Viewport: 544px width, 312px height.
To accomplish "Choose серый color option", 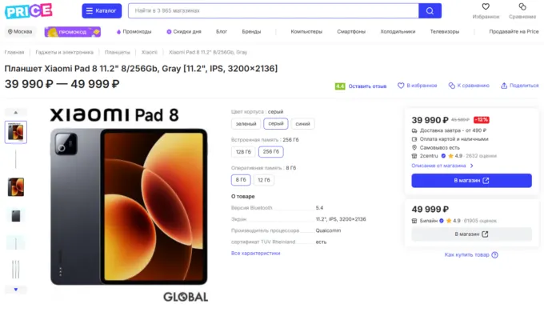I will (x=276, y=123).
